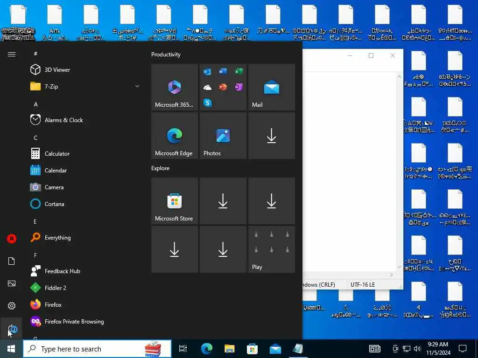Open the network icon in tray
Viewport: 478px width, 358px height.
pos(407,349)
